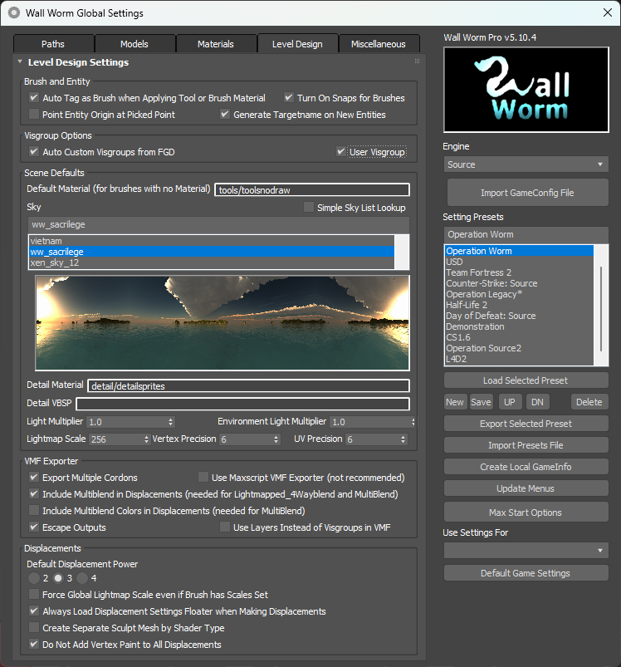The width and height of the screenshot is (621, 667).
Task: Enable Point Entity Origin at Picked Point
Action: (33, 115)
